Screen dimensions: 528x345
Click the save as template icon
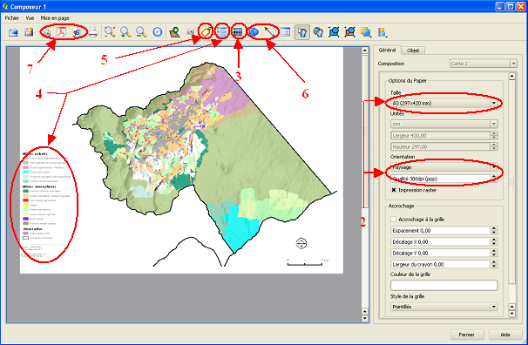pyautogui.click(x=29, y=32)
